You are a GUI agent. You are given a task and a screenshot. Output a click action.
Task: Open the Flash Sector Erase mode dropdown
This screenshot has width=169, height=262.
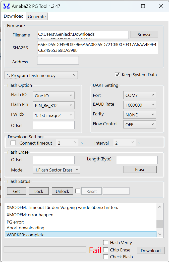57,170
